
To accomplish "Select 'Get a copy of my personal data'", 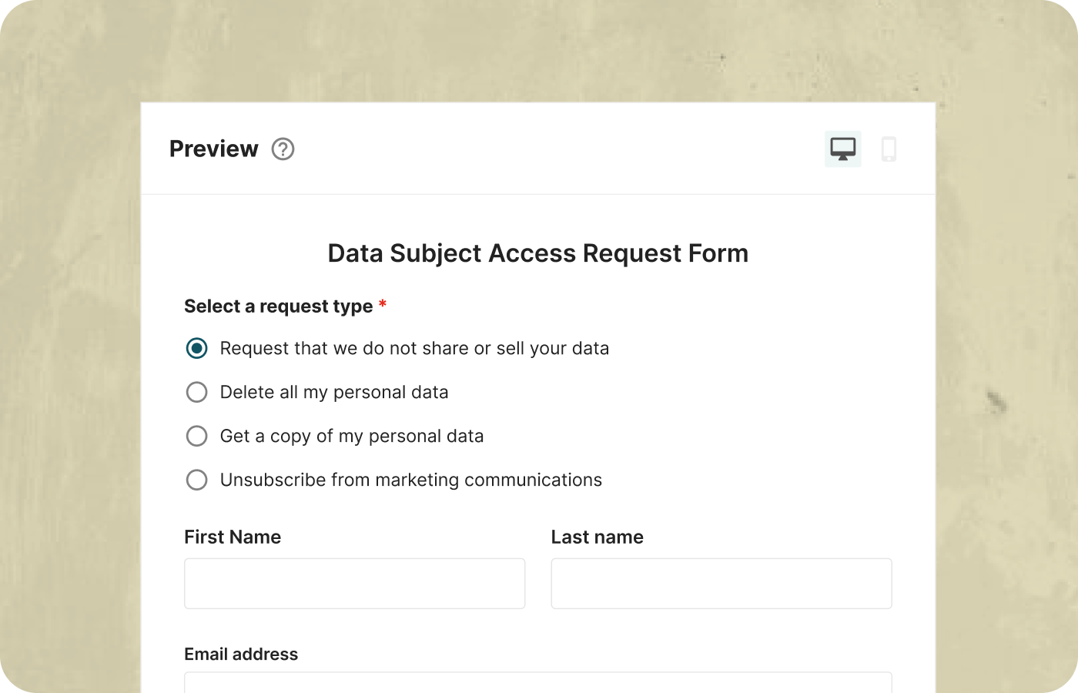I will click(x=196, y=436).
